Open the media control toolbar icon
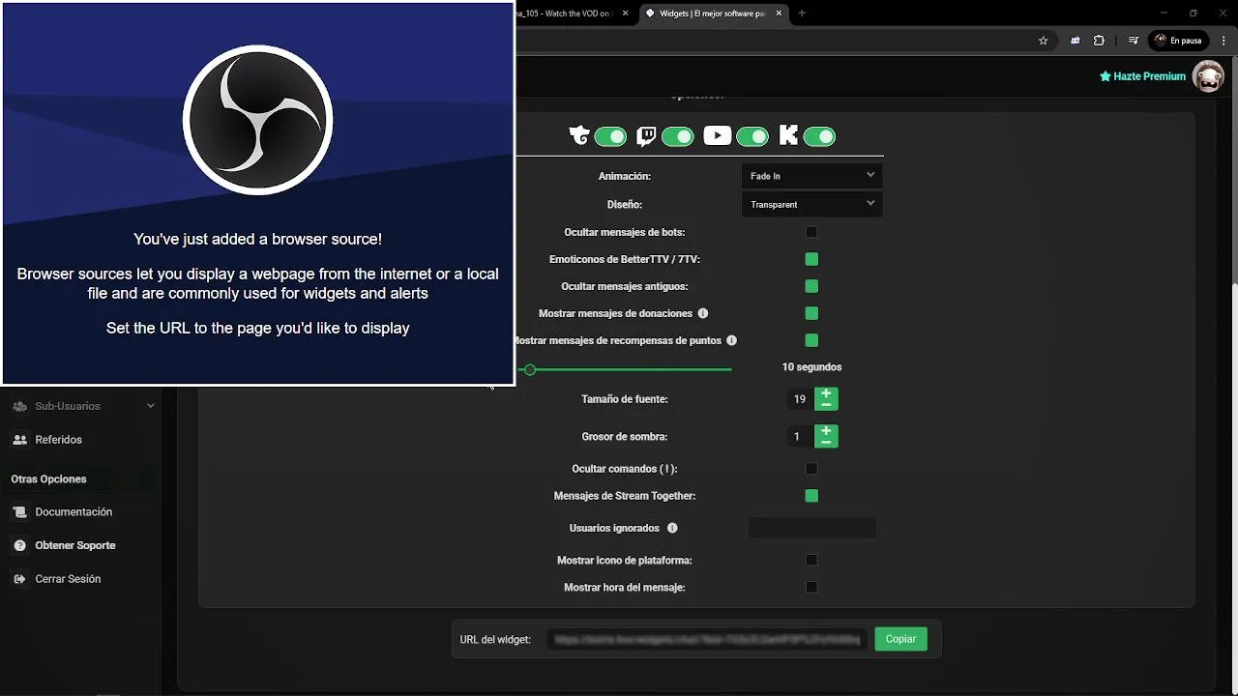 tap(1133, 41)
